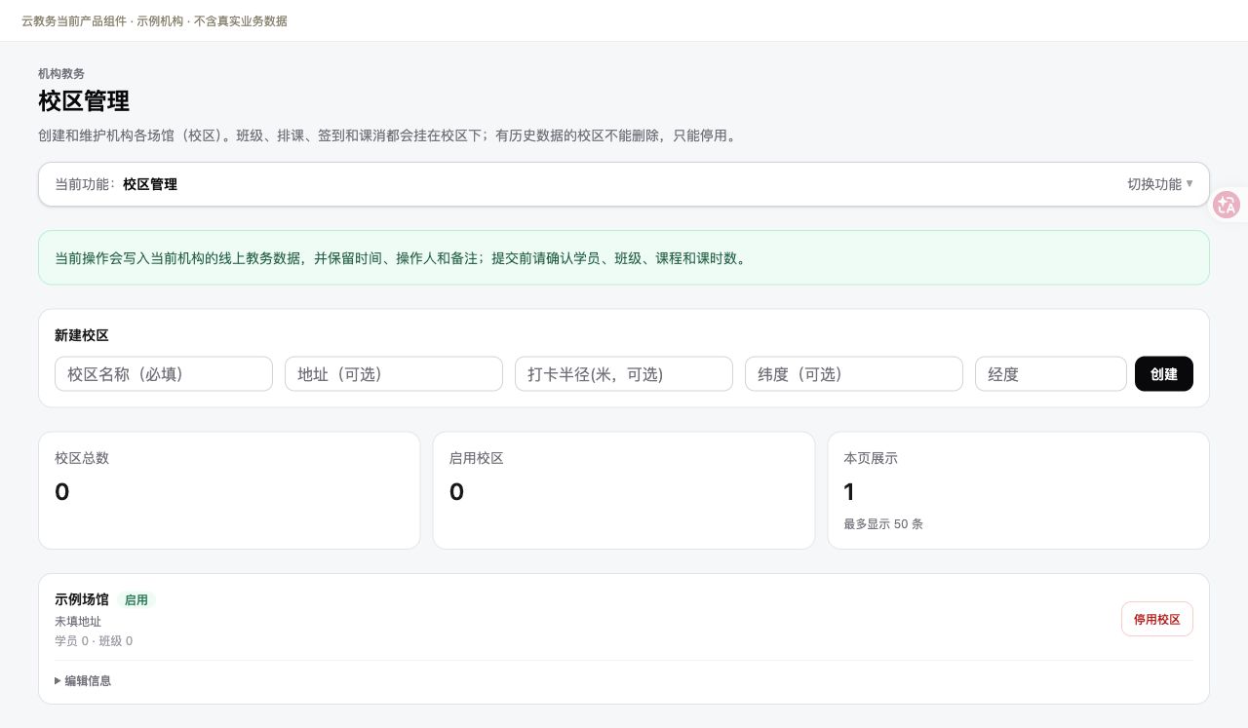1248x728 pixels.
Task: Click into the 地址（可选） field
Action: (394, 374)
